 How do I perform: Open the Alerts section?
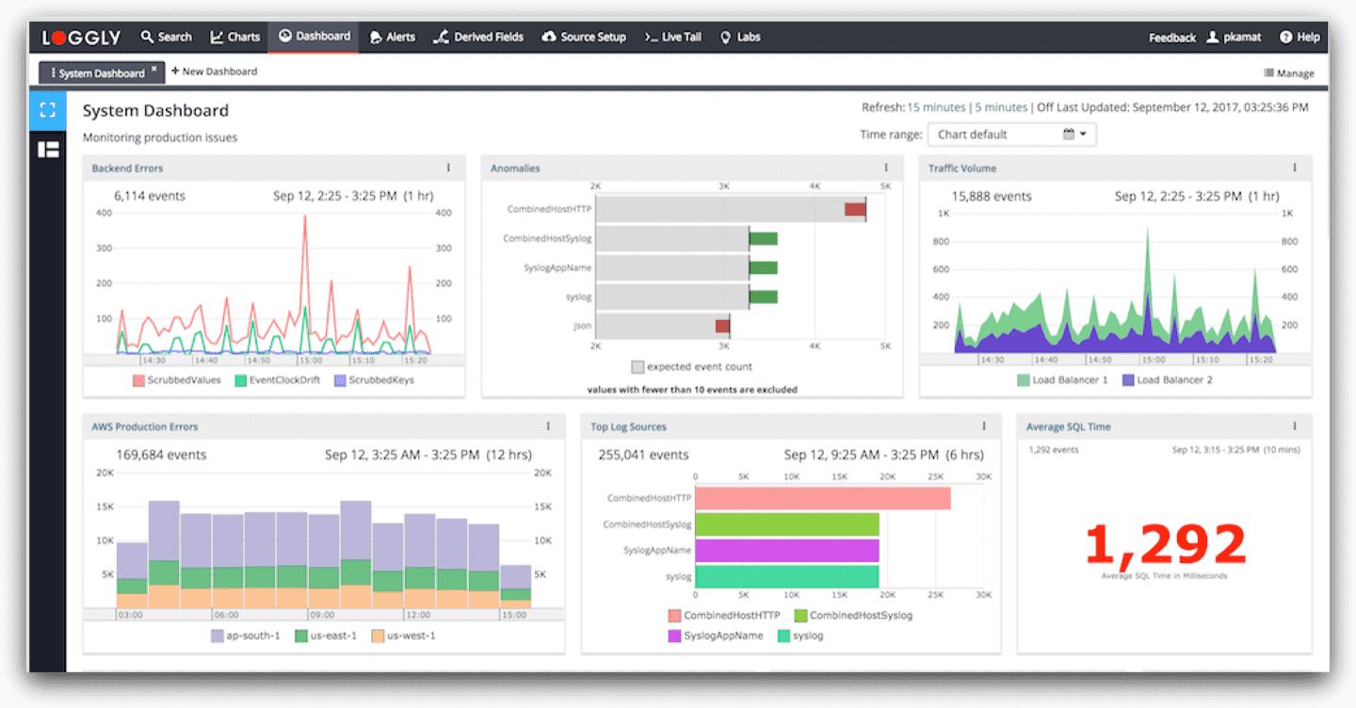tap(392, 37)
